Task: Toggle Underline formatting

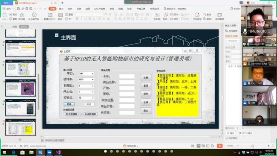Action: [x=86, y=19]
